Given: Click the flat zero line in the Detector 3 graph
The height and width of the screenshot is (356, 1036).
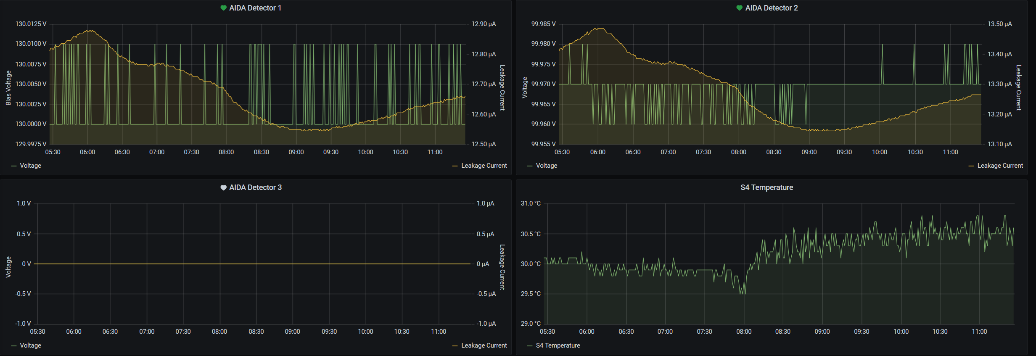Looking at the screenshot, I should pyautogui.click(x=252, y=264).
